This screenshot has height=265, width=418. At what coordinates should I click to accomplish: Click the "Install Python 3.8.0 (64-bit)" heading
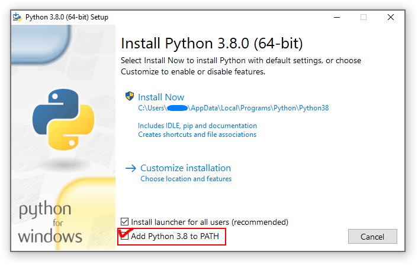(211, 44)
